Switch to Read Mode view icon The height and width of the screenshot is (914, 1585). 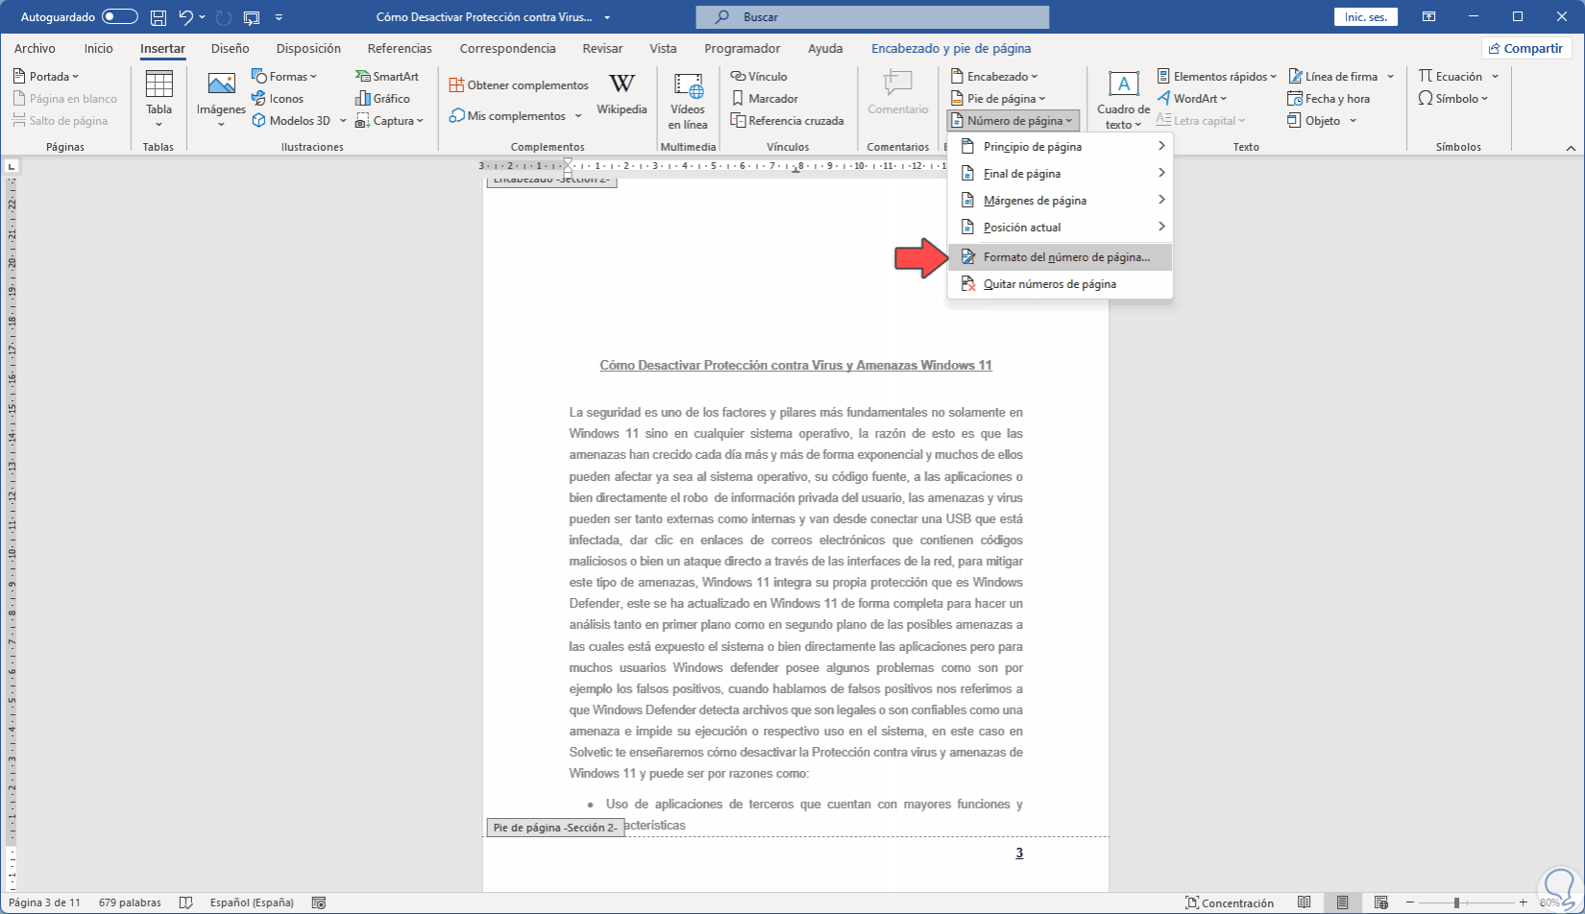click(x=1304, y=903)
